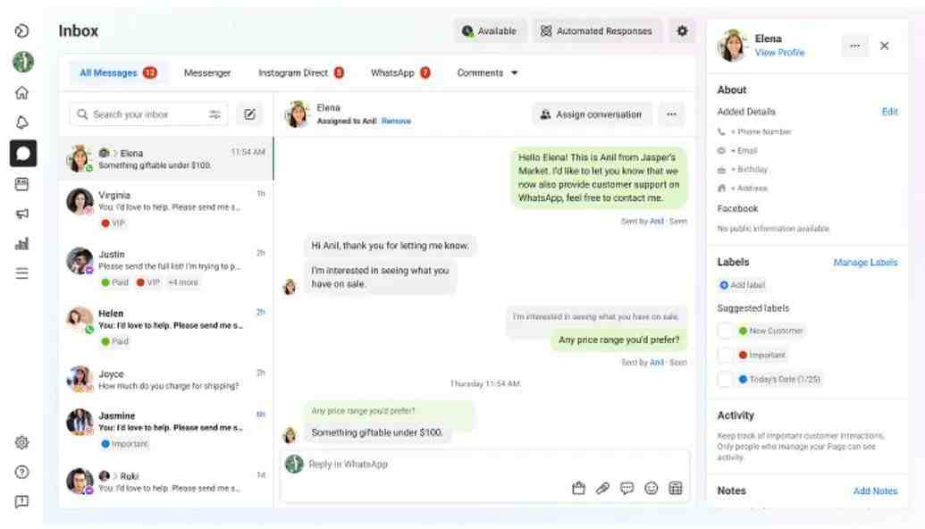Image resolution: width=925 pixels, height=529 pixels.
Task: Switch to the Instagram Direct tab
Action: [300, 73]
